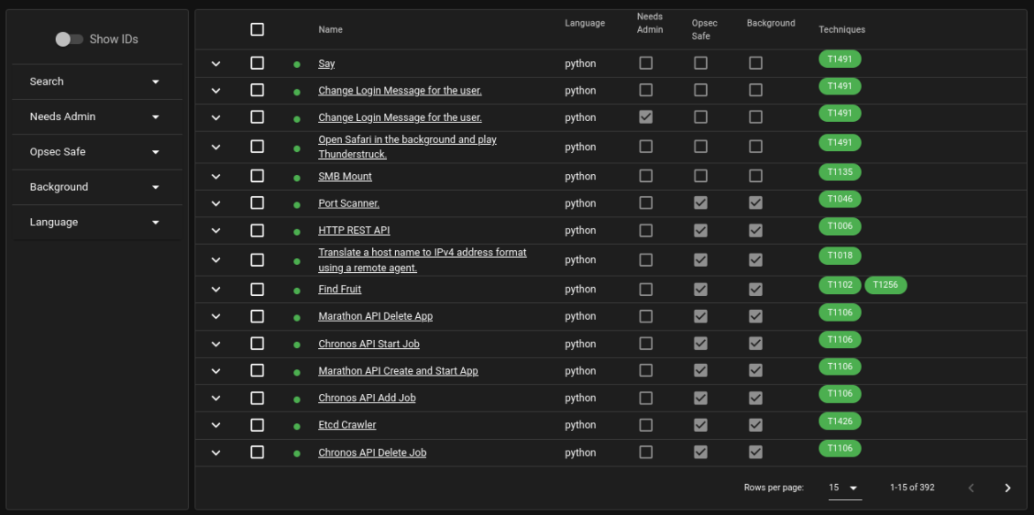Click the T1102 badge on Find Fruit
Image resolution: width=1034 pixels, height=515 pixels.
tap(840, 285)
